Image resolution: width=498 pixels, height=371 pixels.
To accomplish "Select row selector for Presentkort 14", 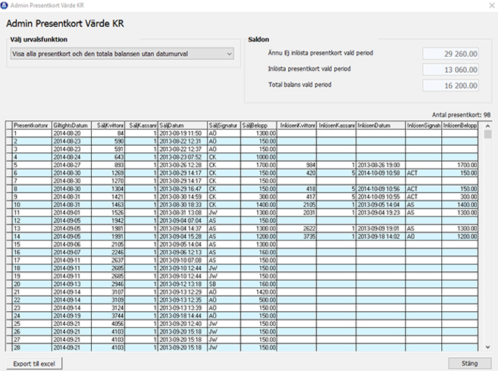I will pyautogui.click(x=9, y=236).
